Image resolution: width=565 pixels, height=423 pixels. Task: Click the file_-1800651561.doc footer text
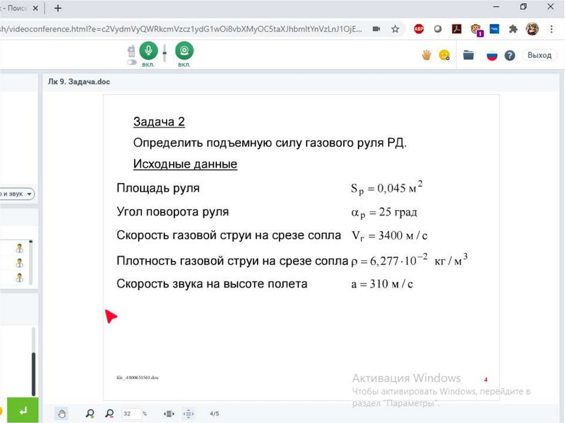tap(137, 378)
